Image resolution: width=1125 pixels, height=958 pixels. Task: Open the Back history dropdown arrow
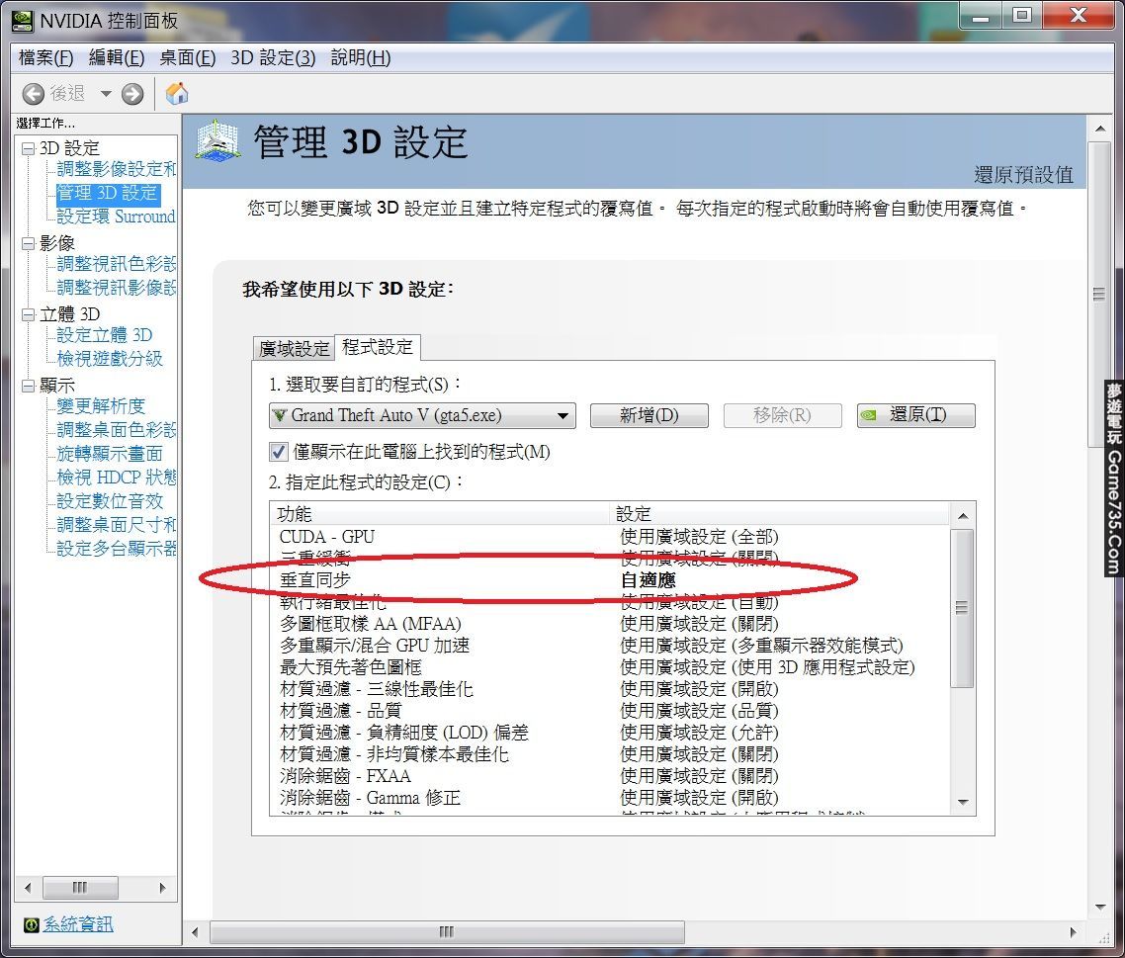[x=106, y=93]
